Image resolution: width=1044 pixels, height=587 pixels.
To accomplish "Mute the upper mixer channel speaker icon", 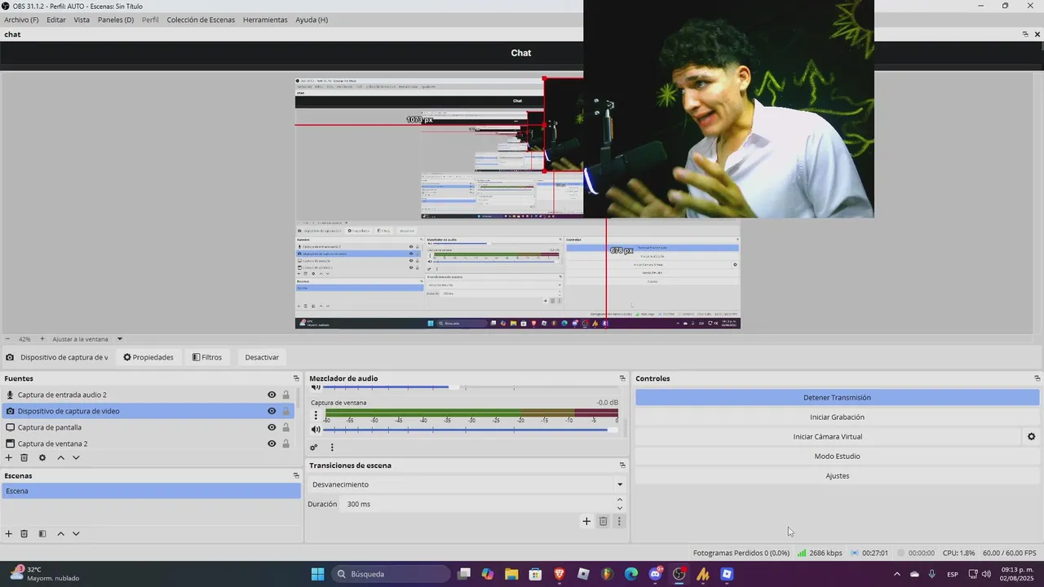I will (316, 387).
